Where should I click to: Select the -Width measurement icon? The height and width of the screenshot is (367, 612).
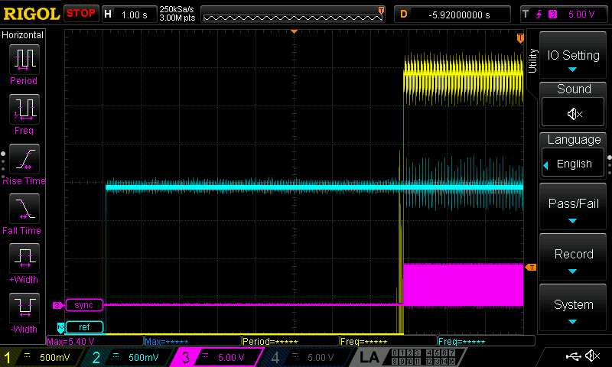[x=23, y=308]
